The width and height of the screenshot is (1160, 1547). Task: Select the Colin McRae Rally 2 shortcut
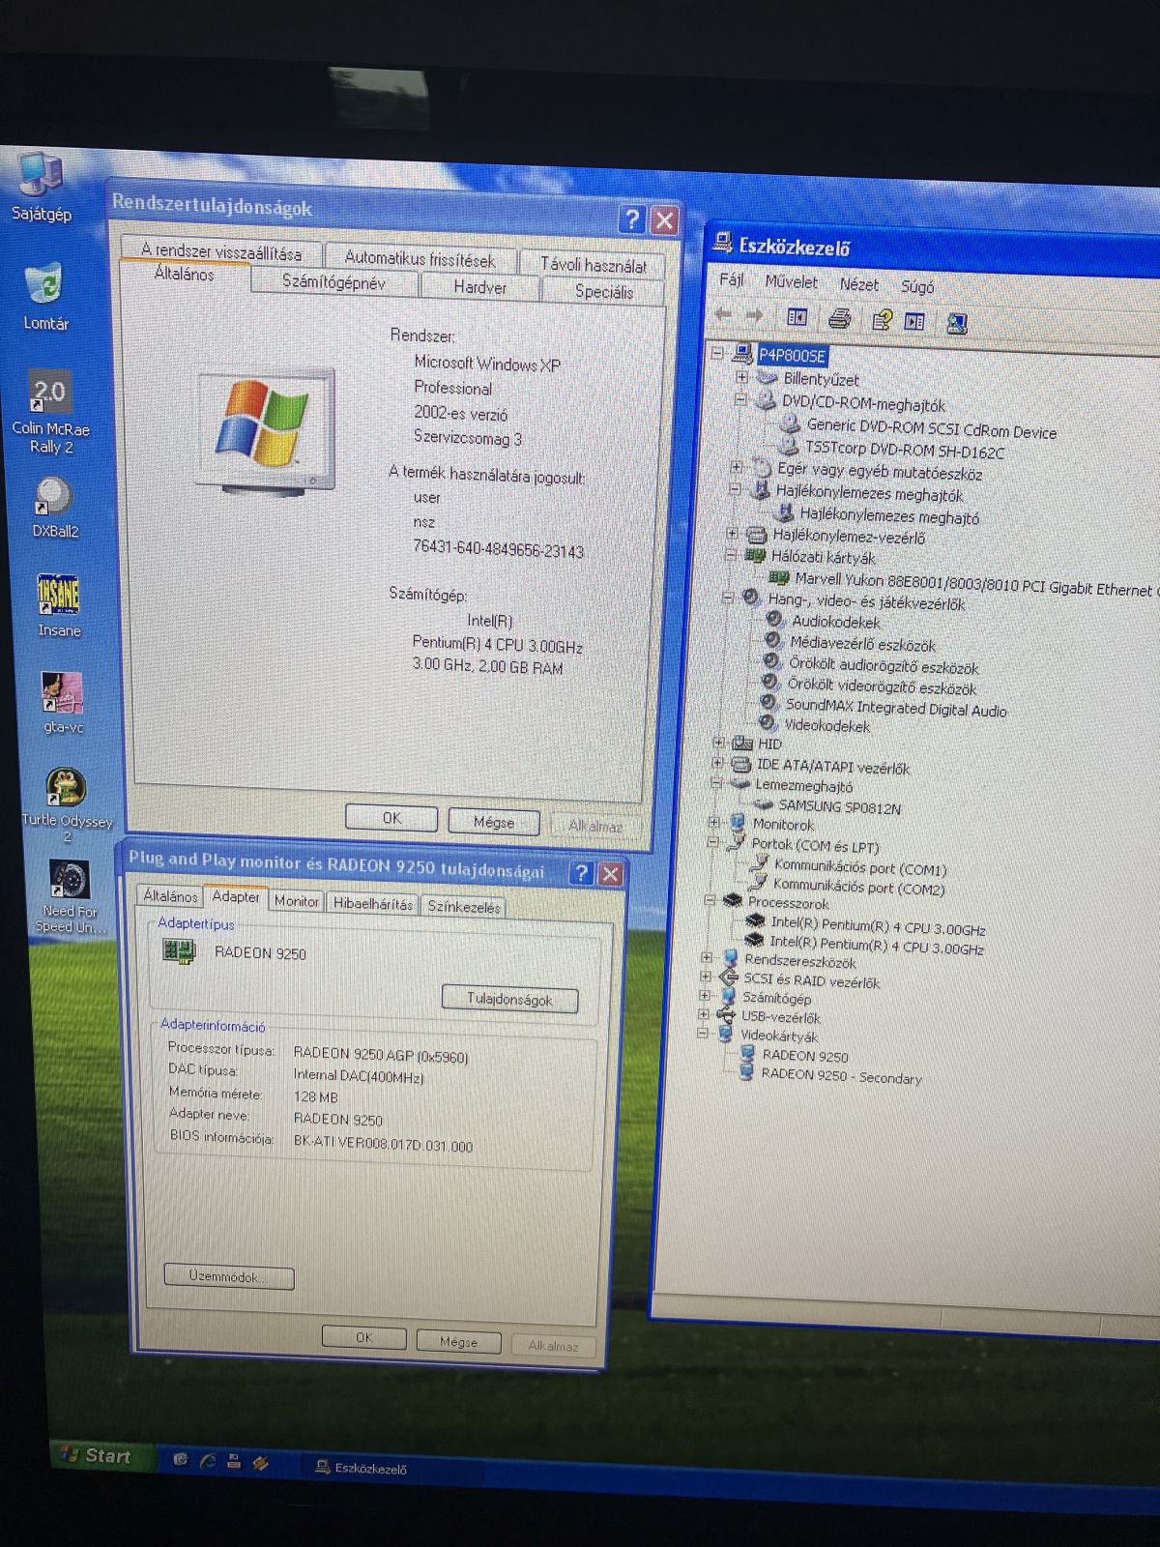coord(50,412)
